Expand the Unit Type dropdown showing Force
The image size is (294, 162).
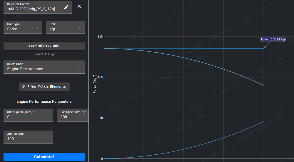coord(23,27)
